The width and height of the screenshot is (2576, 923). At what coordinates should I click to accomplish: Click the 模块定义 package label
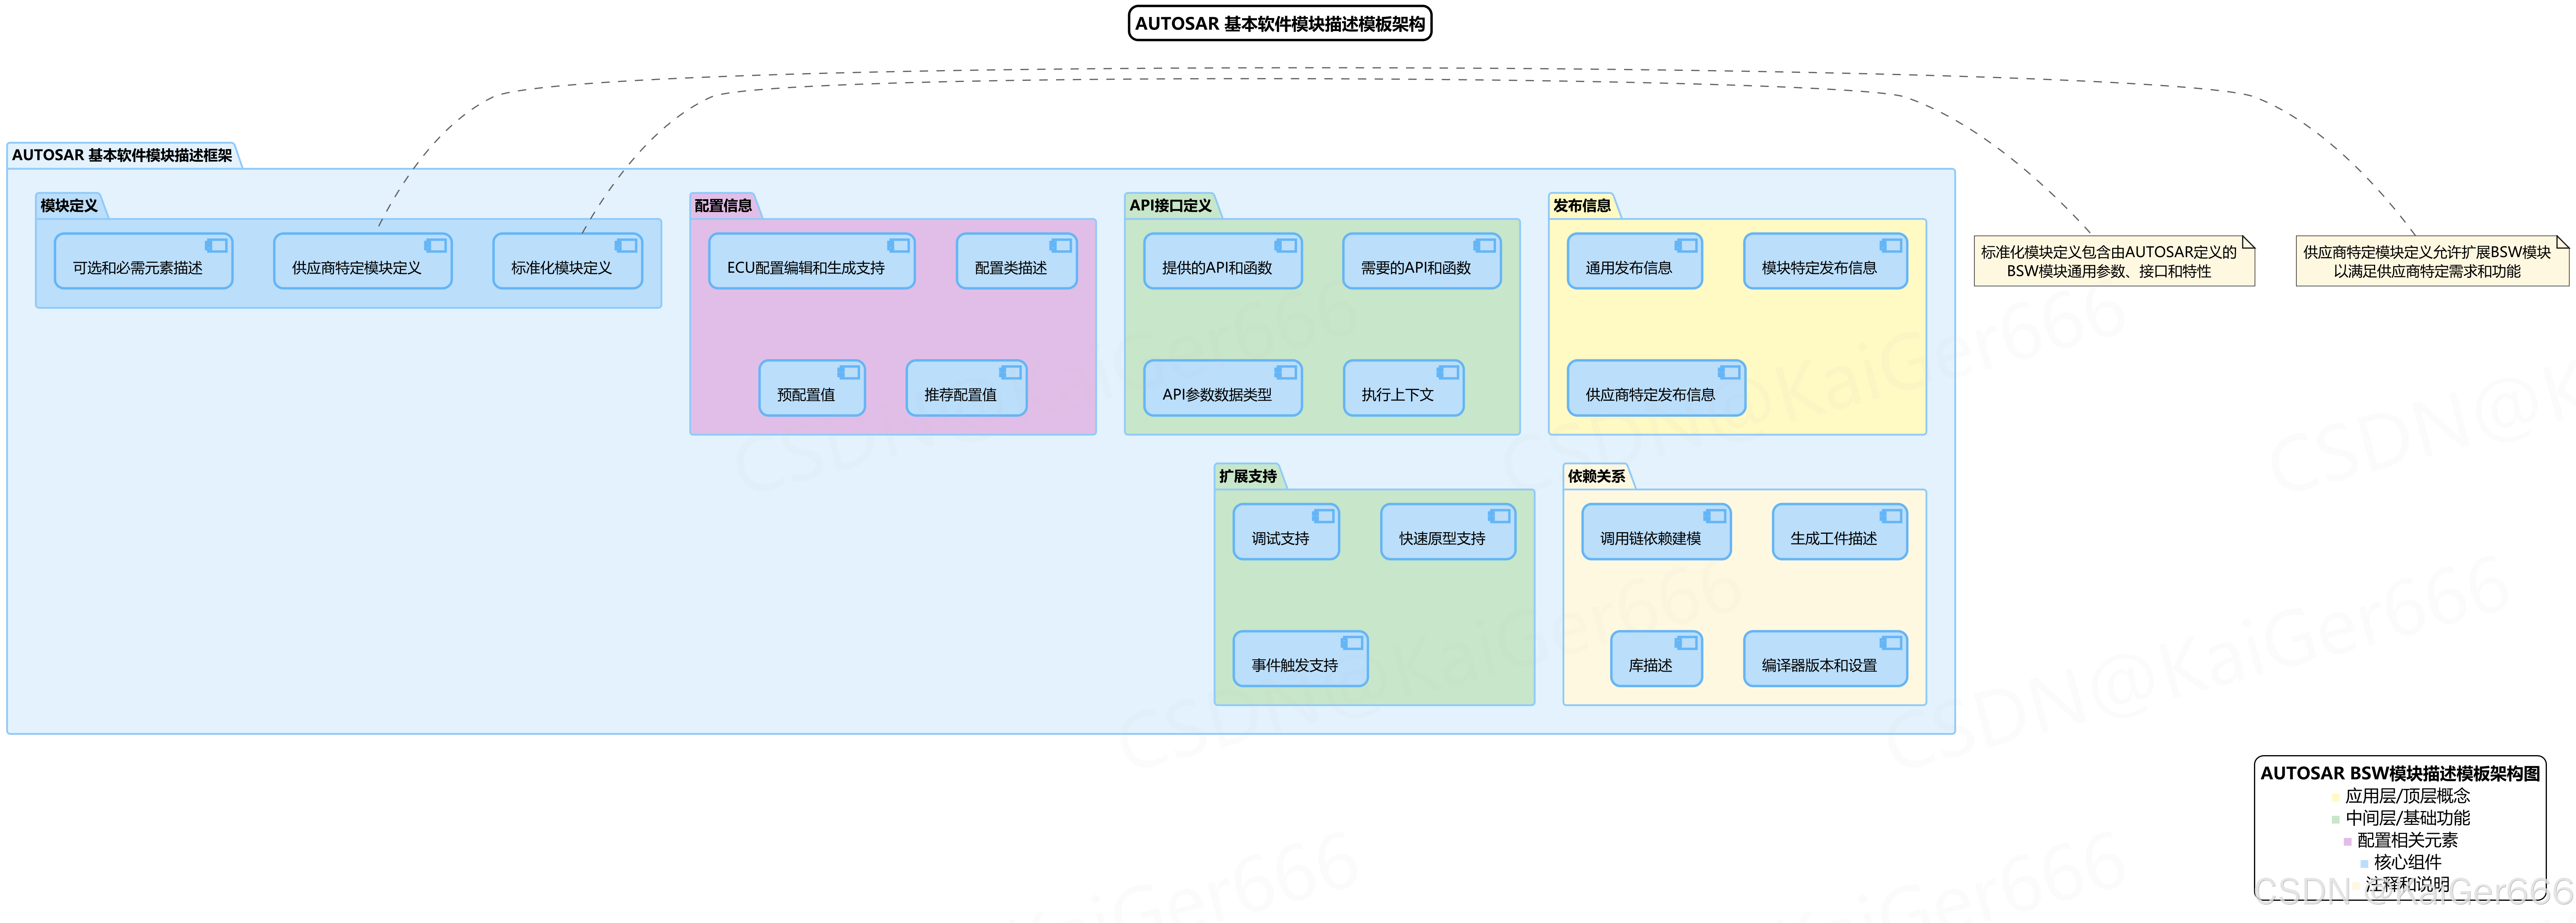(69, 206)
